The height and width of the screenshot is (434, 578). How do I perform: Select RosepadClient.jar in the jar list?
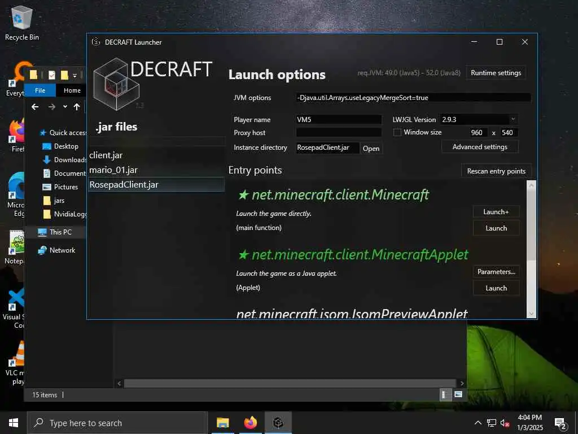click(156, 185)
